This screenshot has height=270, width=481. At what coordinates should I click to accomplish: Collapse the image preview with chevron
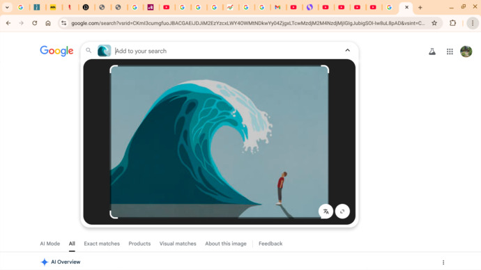(348, 50)
